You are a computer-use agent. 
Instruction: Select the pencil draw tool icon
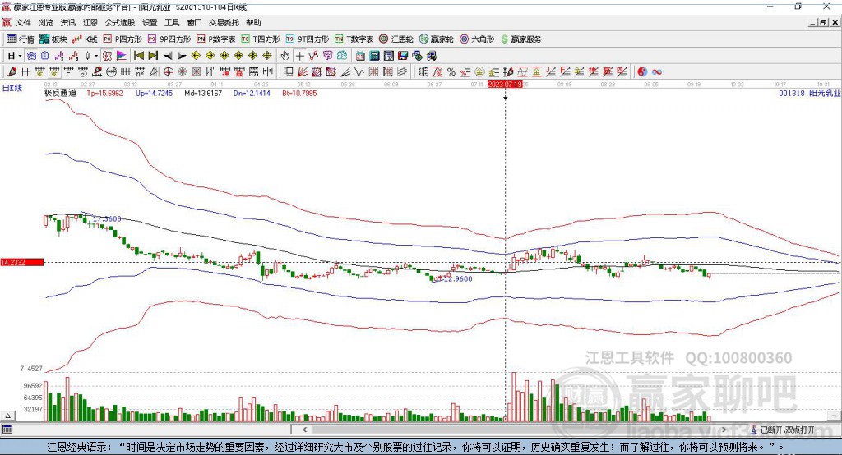12,71
